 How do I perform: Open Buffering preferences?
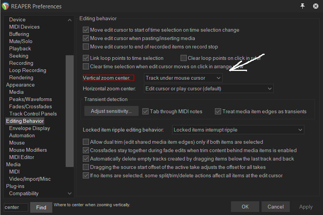tap(19, 34)
